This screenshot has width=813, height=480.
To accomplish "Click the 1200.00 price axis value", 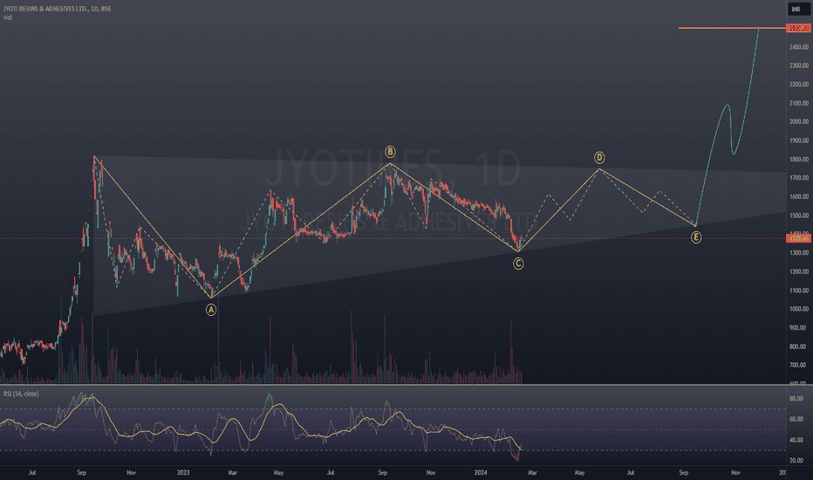I will (x=799, y=271).
